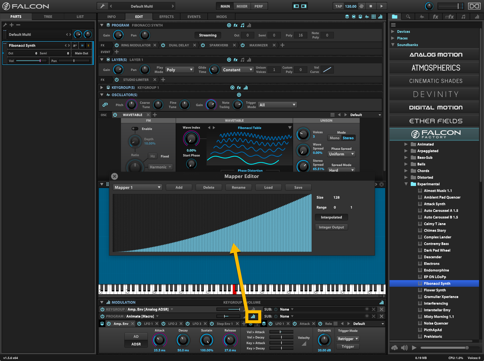This screenshot has height=361, width=484.
Task: Click the sync tempo to host icon
Action: [x=362, y=6]
